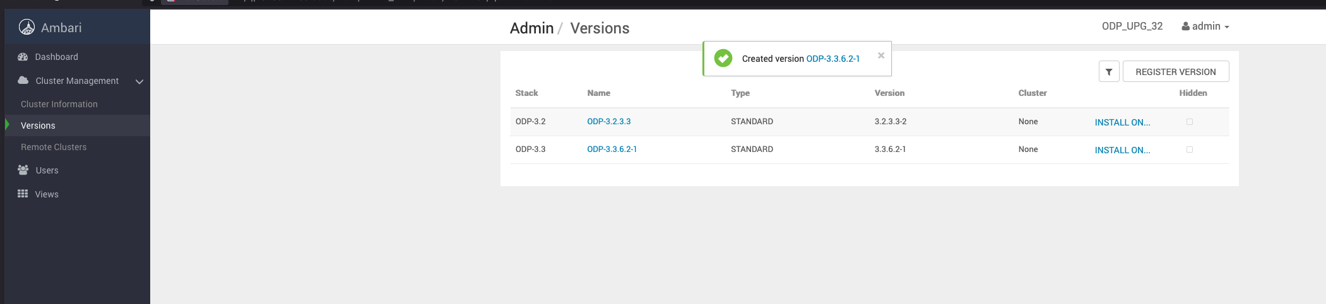Viewport: 1326px width, 304px height.
Task: Click the Type column header
Action: tap(740, 93)
